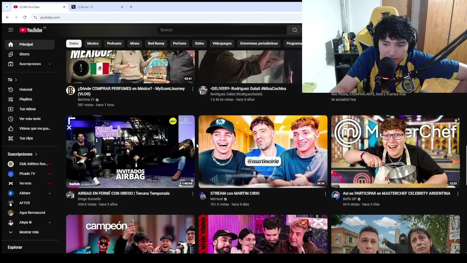Close the YouTube browser tab
The height and width of the screenshot is (263, 467).
pyautogui.click(x=64, y=7)
